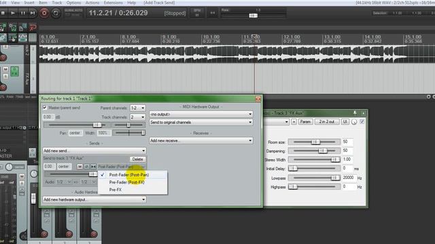Click the Pan center field in routing
Viewport: 435px width, 244px height.
[x=75, y=133]
